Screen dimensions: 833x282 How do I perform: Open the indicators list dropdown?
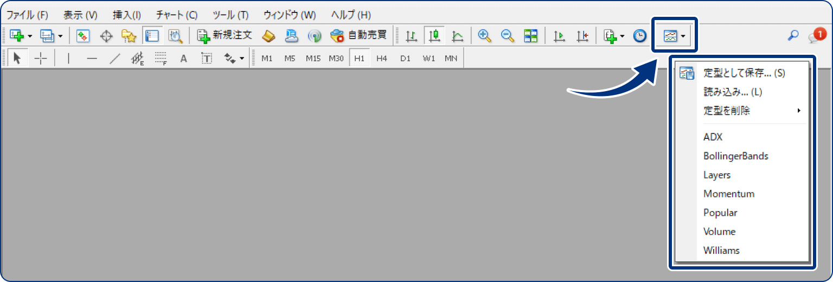coord(622,36)
